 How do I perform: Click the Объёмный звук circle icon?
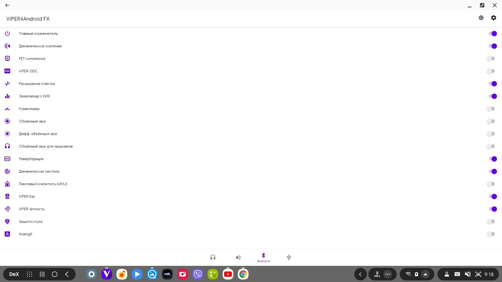pos(7,121)
